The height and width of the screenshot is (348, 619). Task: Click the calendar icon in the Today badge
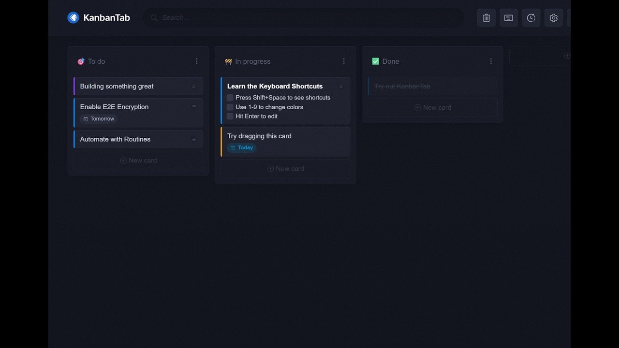233,148
